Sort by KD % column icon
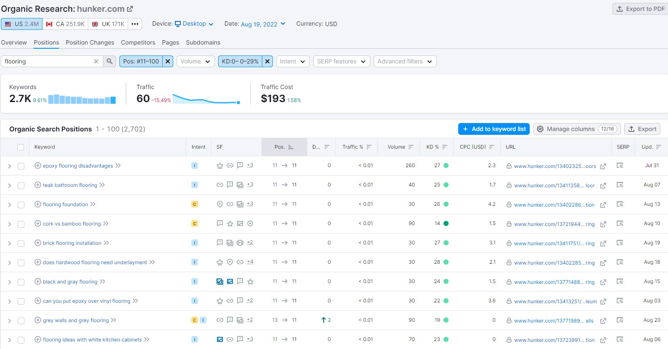 pos(445,147)
